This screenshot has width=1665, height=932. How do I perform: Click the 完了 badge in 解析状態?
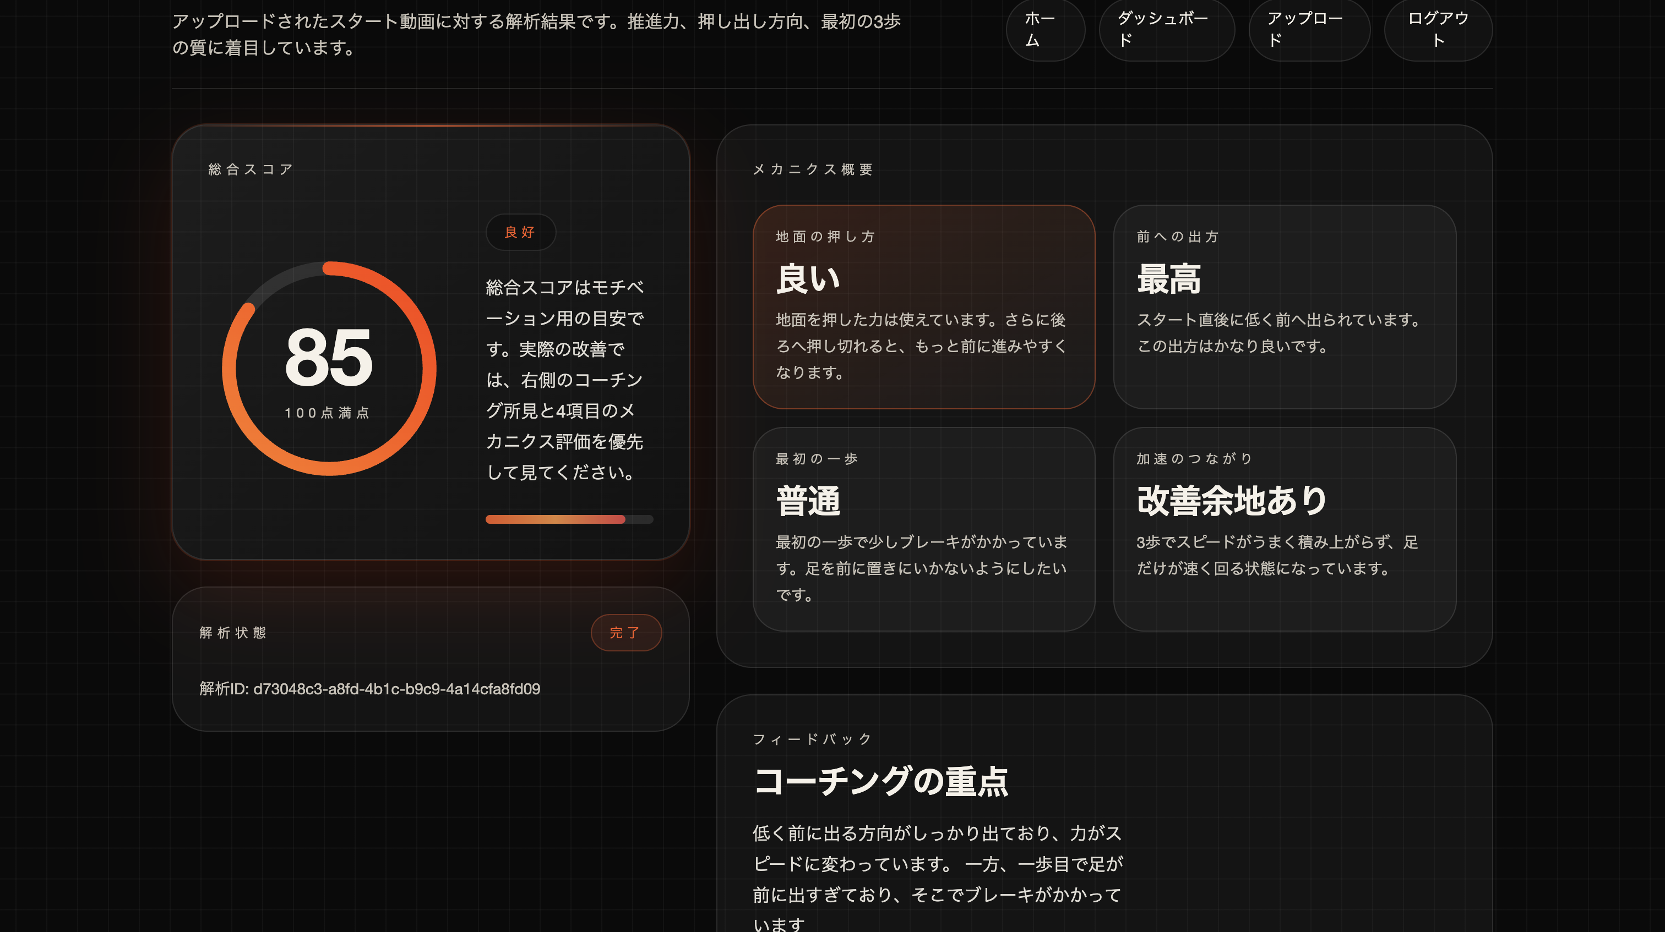click(x=625, y=633)
